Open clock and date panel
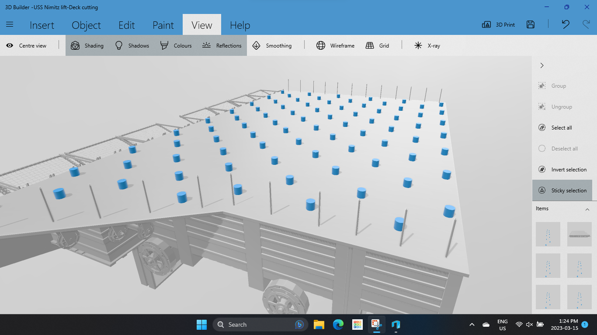597x335 pixels. 564,325
